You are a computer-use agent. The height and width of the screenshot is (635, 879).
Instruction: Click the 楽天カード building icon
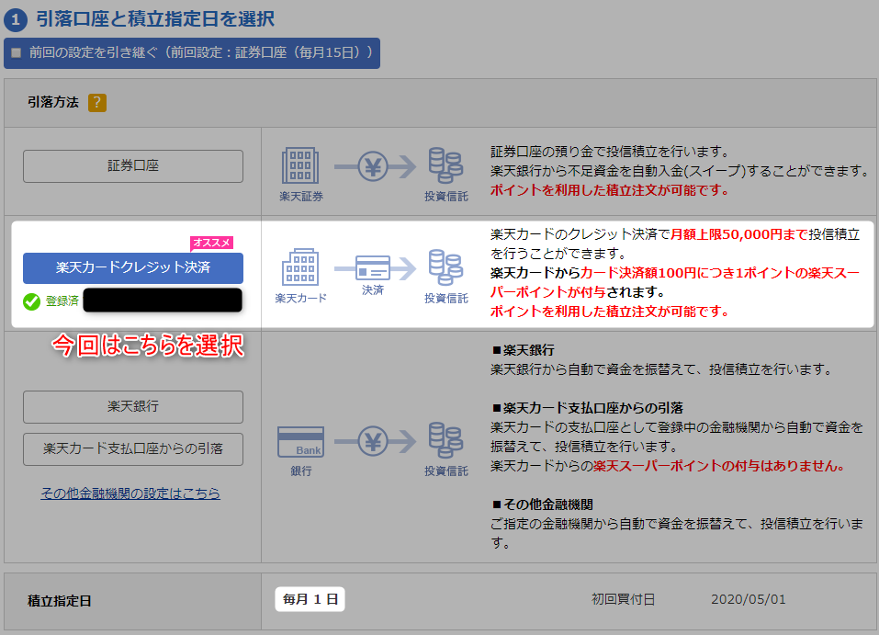[300, 267]
